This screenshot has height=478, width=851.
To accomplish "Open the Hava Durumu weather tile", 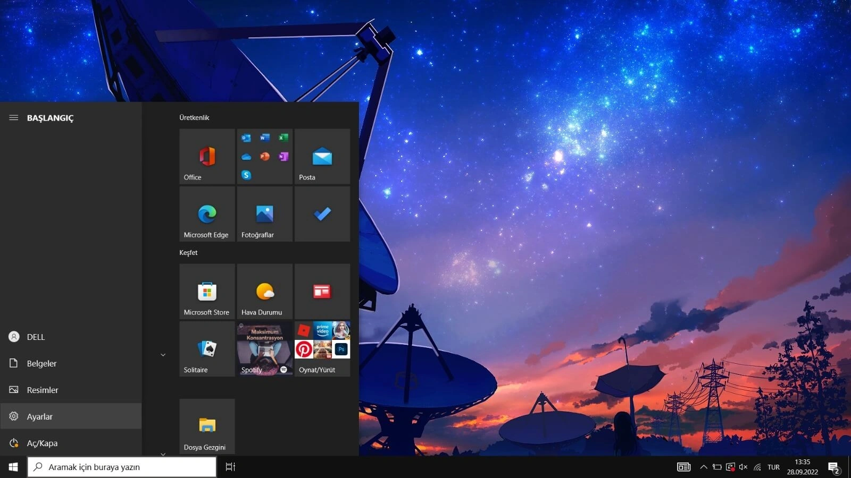I will coord(264,291).
